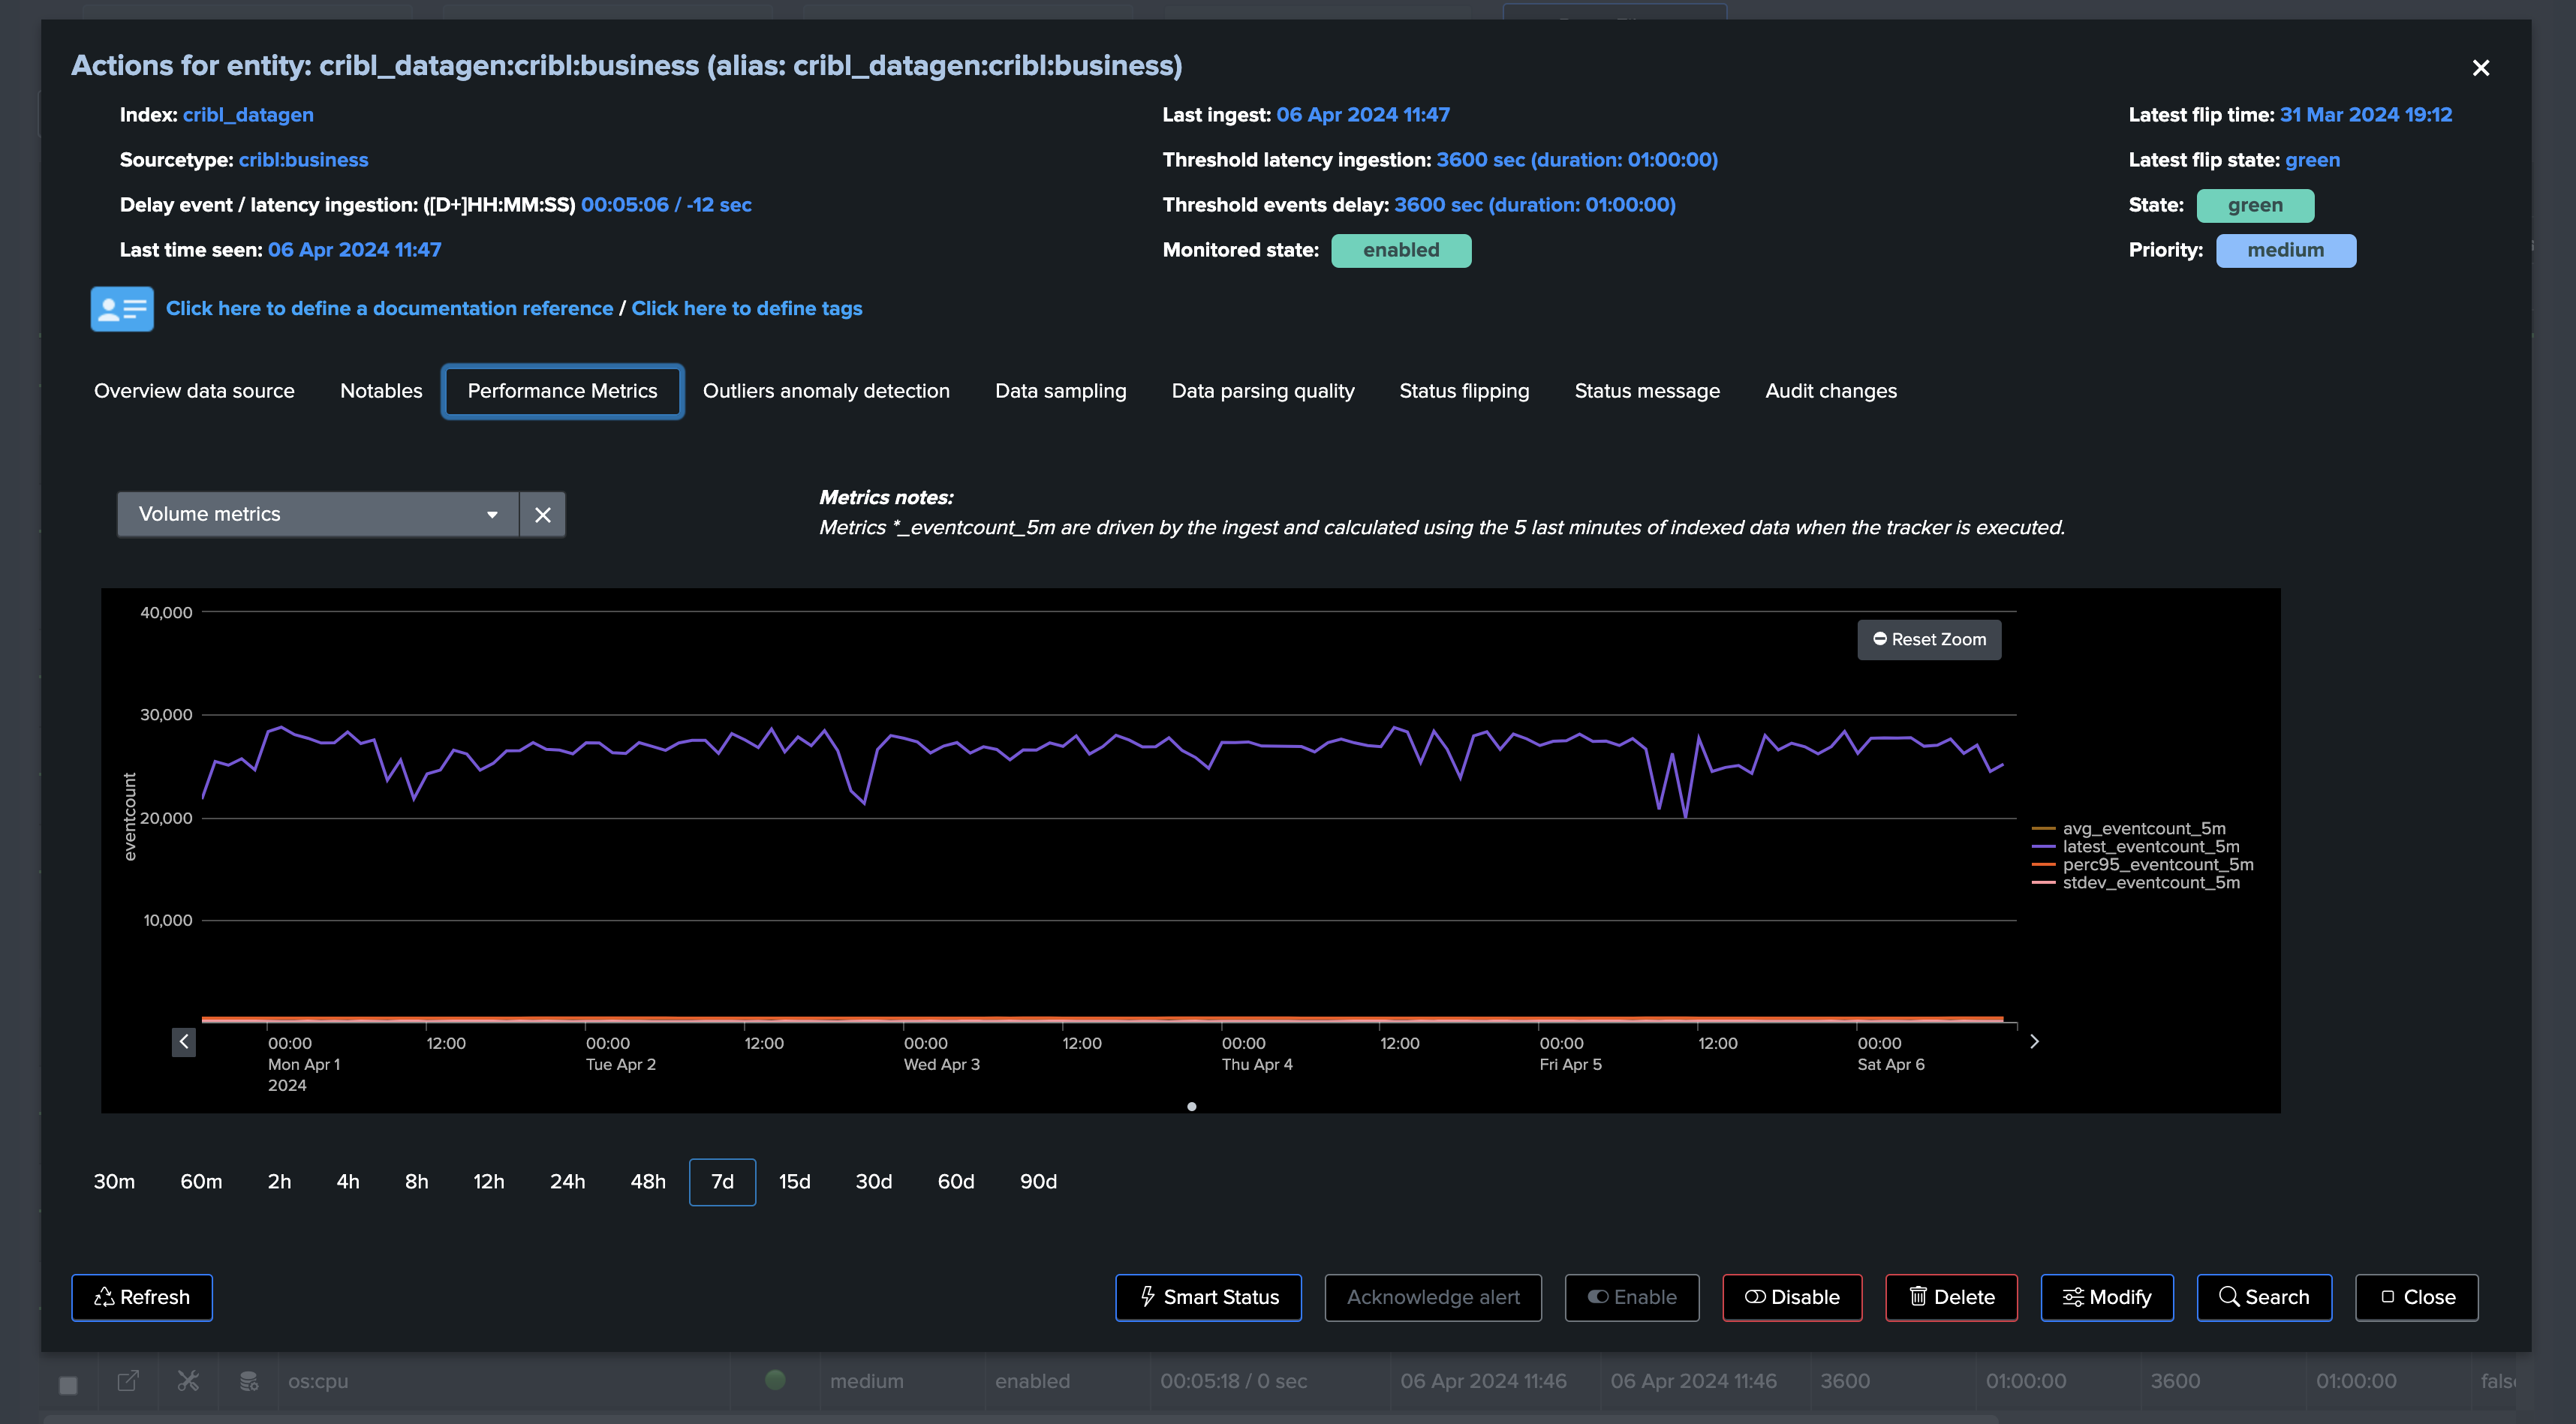Open the Data parsing quality tab
Image resolution: width=2576 pixels, height=1424 pixels.
(x=1263, y=391)
